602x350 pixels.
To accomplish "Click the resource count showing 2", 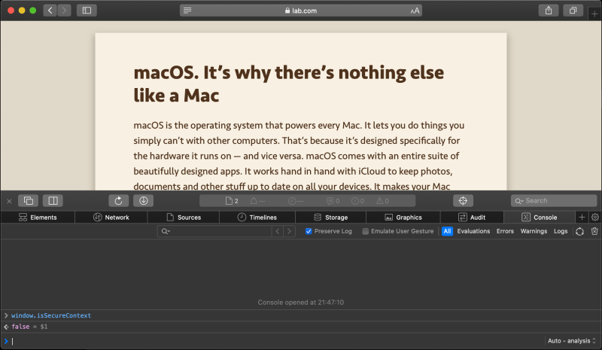I will point(232,200).
